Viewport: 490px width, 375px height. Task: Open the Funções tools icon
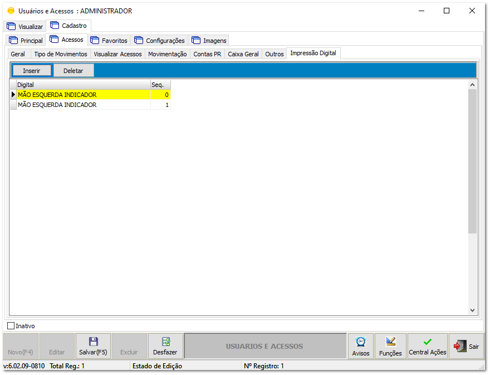click(x=390, y=342)
